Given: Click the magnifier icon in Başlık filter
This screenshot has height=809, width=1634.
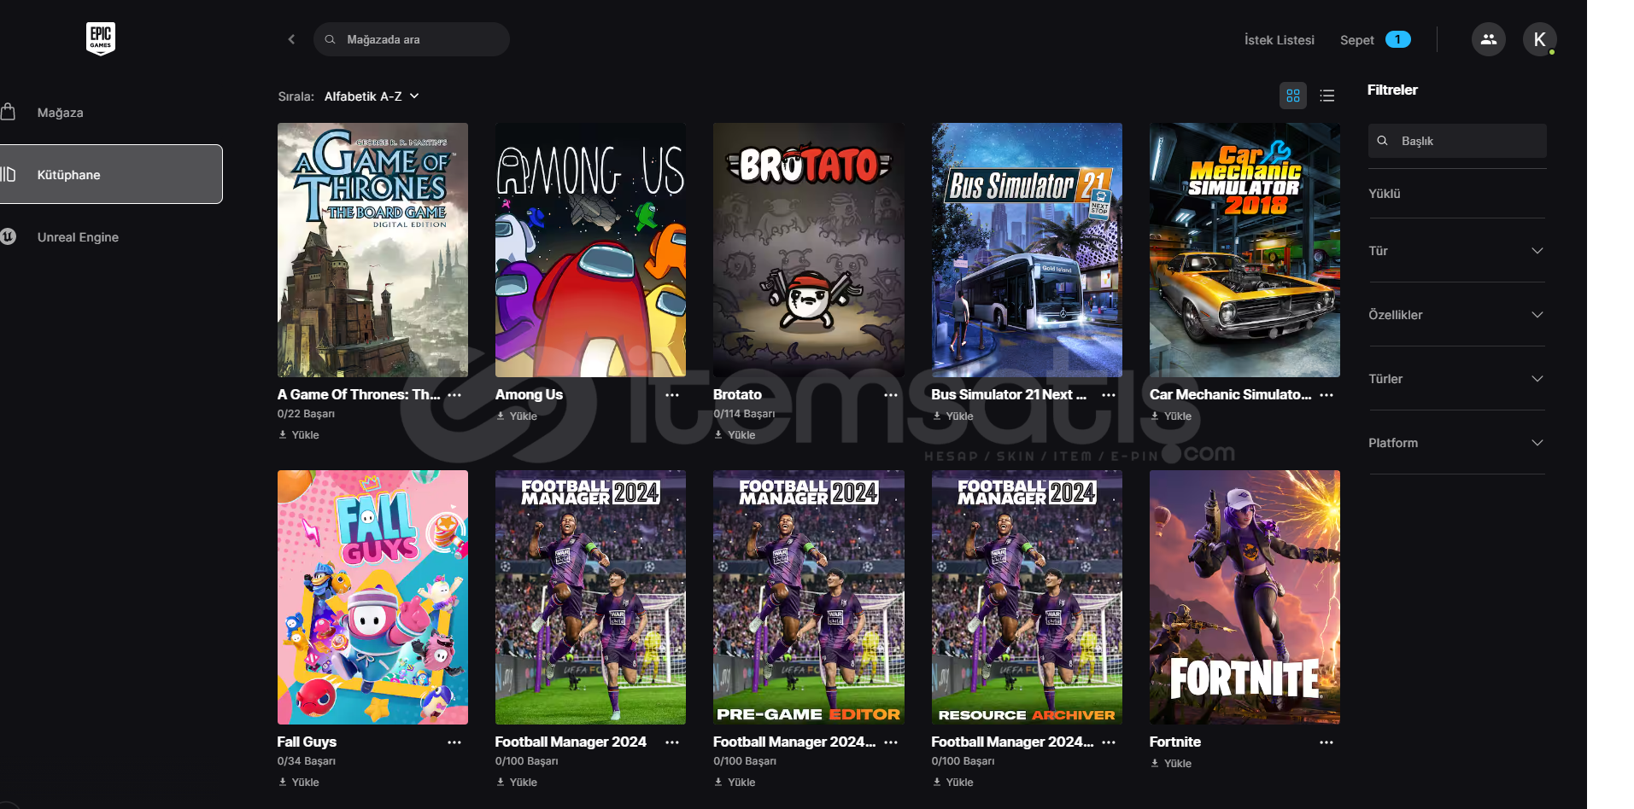Looking at the screenshot, I should pos(1382,141).
